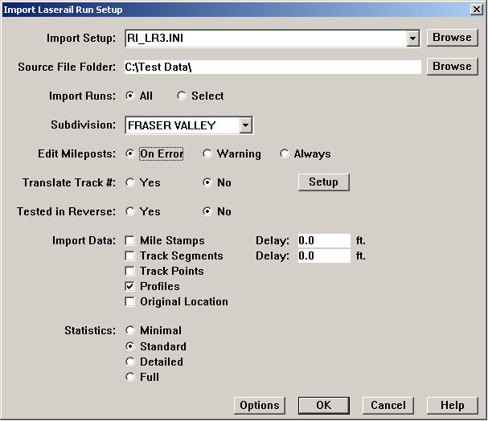The width and height of the screenshot is (488, 421).
Task: Open the Translate Track Setup button
Action: [323, 182]
